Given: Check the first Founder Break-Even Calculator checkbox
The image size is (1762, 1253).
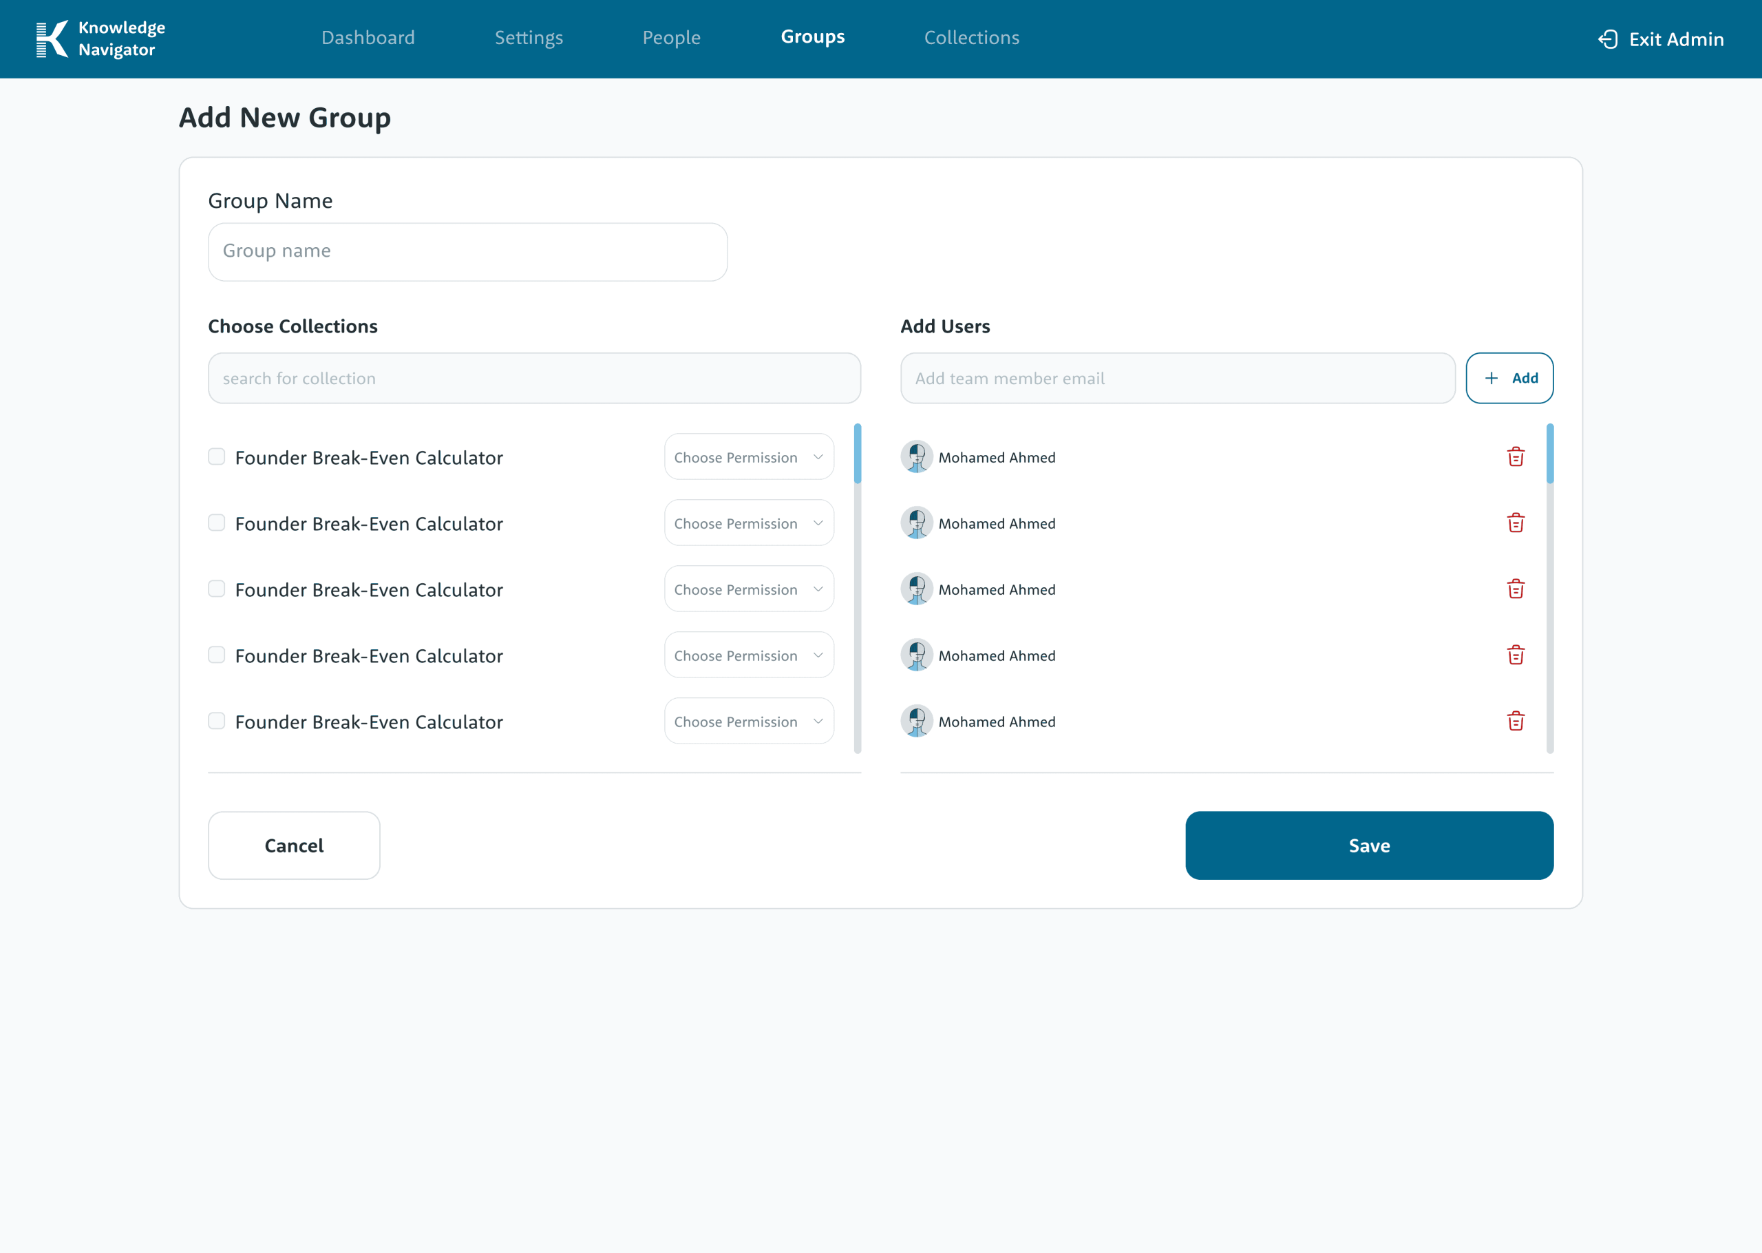Looking at the screenshot, I should click(x=217, y=456).
